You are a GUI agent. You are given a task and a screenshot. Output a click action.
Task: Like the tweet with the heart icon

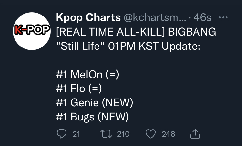(151, 134)
